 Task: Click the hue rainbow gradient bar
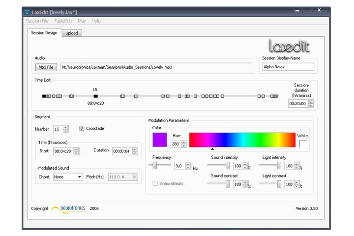pos(241,140)
